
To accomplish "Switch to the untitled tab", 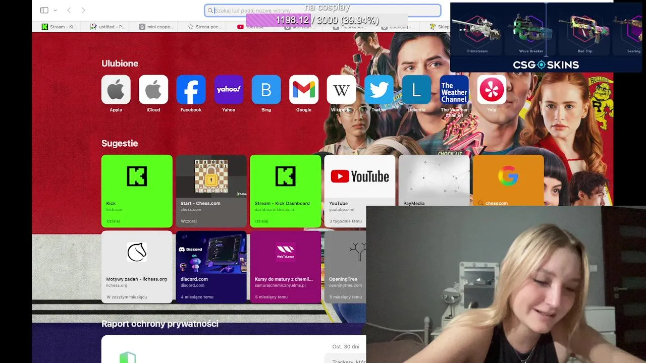I will click(x=107, y=27).
